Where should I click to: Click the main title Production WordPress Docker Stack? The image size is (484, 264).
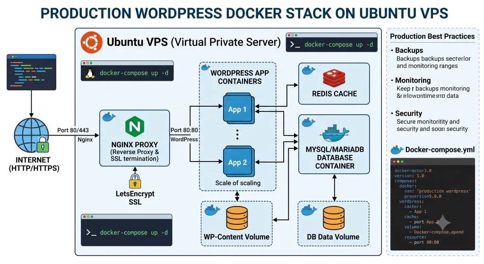point(244,14)
